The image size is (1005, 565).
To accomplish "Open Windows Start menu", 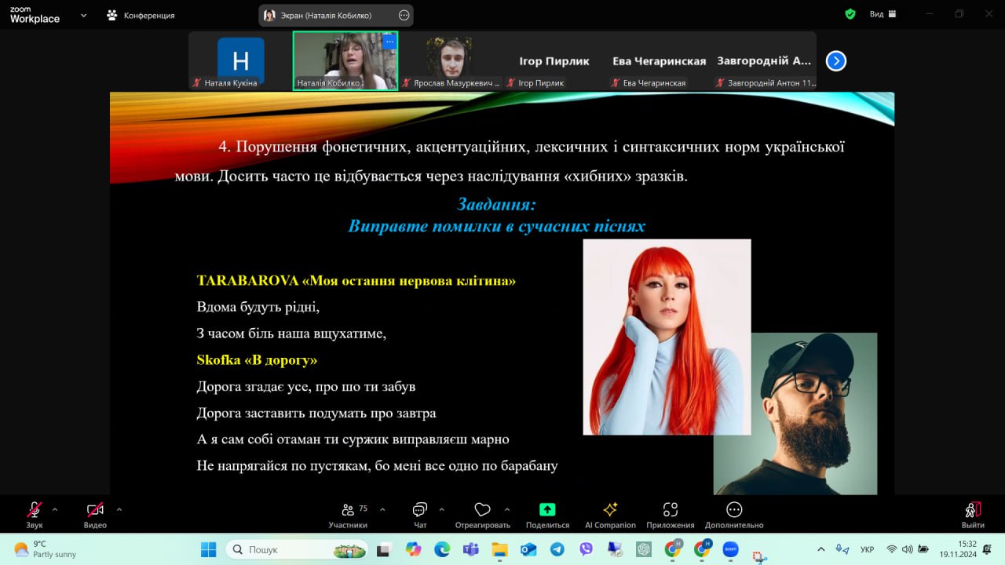I will click(x=208, y=549).
